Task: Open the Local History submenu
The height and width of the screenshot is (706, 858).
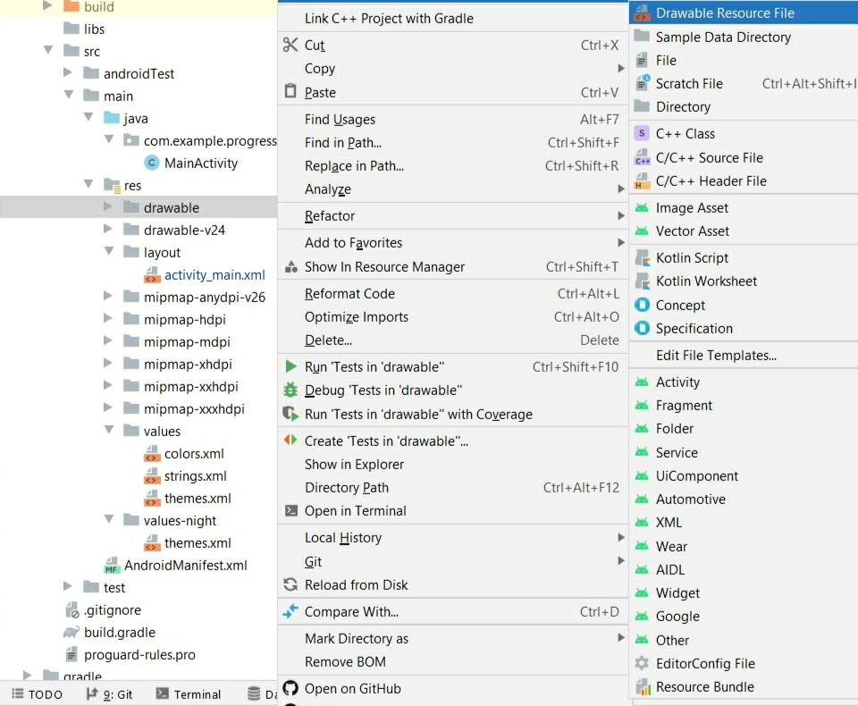Action: click(x=454, y=537)
